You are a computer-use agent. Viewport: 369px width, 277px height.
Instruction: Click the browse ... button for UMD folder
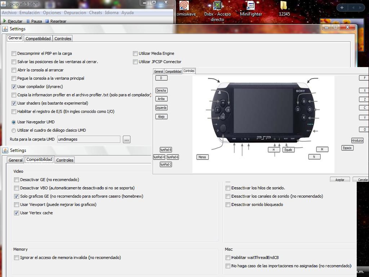(126, 139)
